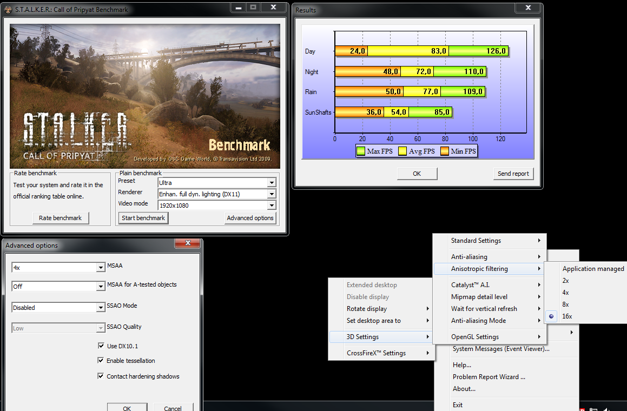
Task: Click the Advanced options button
Action: [250, 218]
